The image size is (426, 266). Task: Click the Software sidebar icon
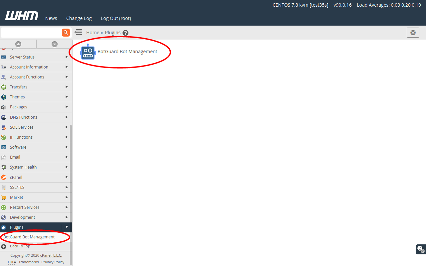[x=4, y=147]
